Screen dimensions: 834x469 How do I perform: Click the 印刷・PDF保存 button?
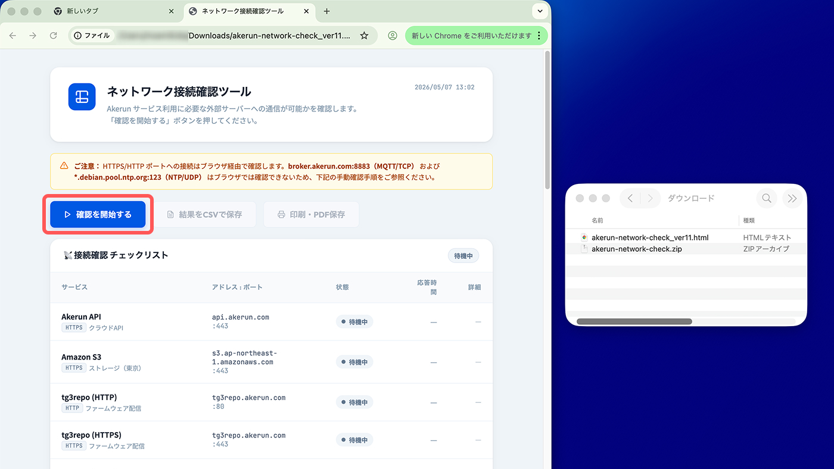(x=311, y=214)
